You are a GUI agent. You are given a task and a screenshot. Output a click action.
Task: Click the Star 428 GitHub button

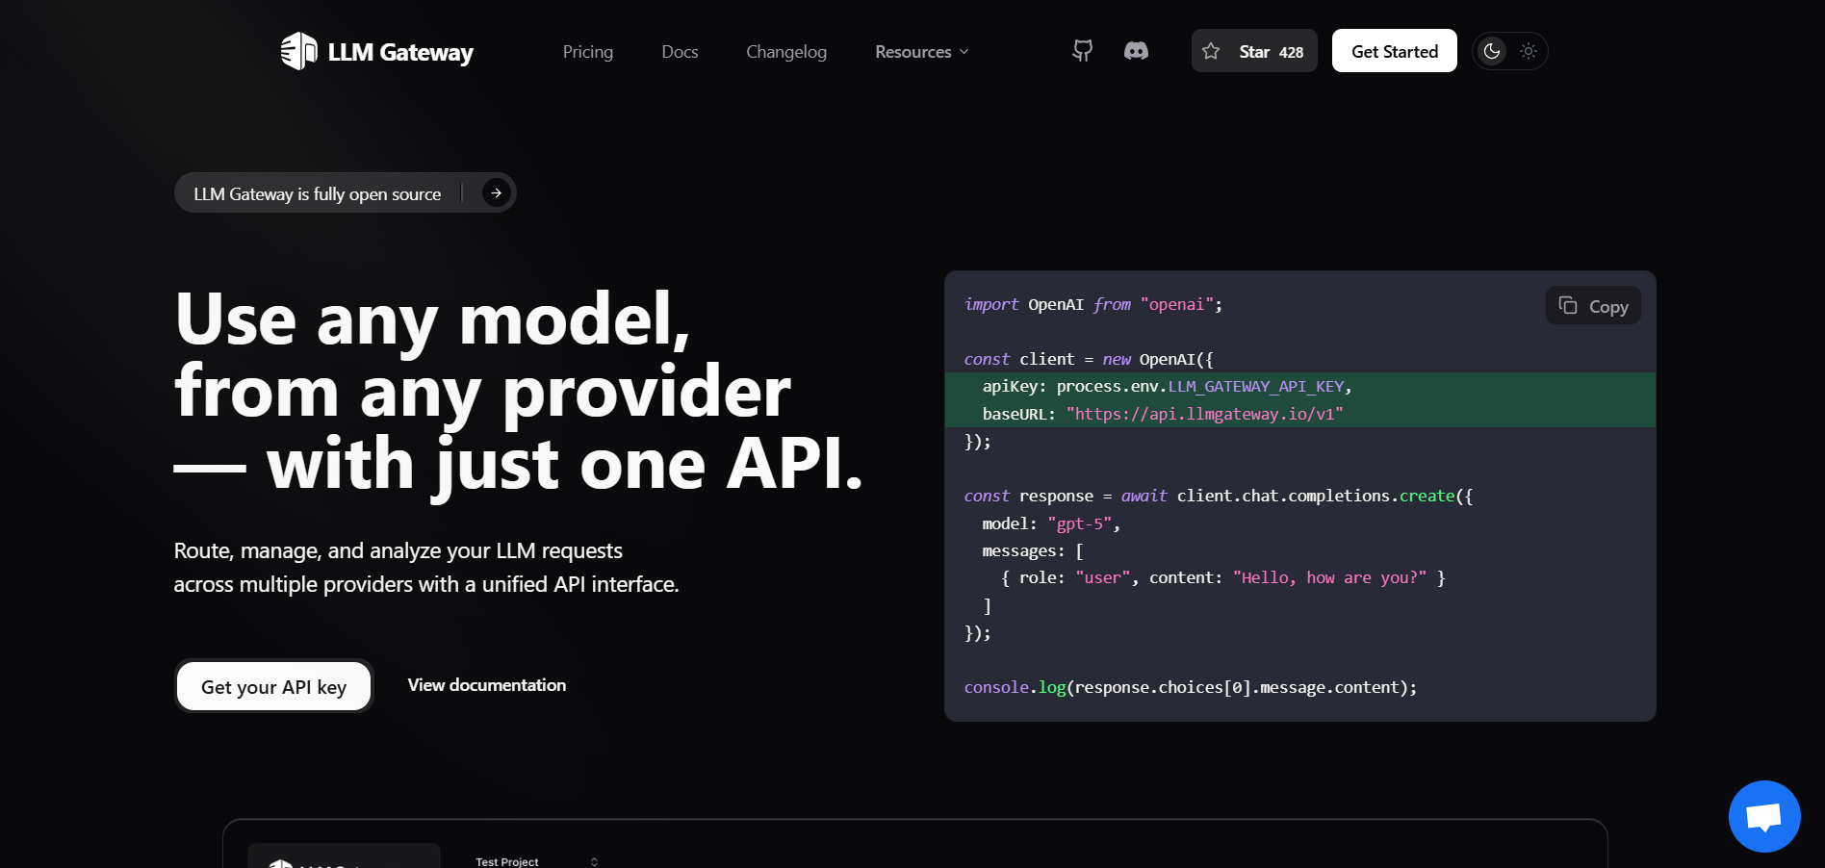coord(1254,51)
